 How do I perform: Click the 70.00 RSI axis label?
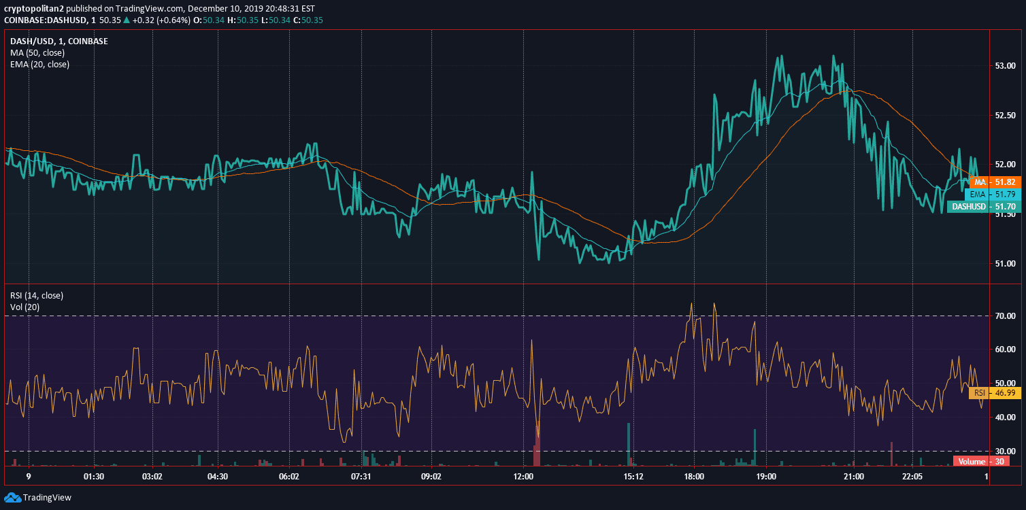tap(1006, 316)
